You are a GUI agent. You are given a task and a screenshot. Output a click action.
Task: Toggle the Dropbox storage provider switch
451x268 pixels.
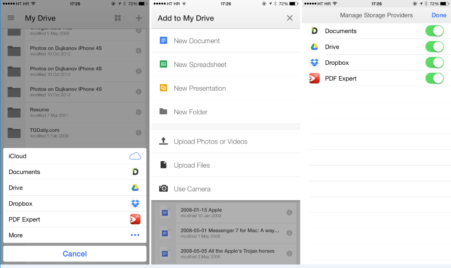[x=435, y=62]
